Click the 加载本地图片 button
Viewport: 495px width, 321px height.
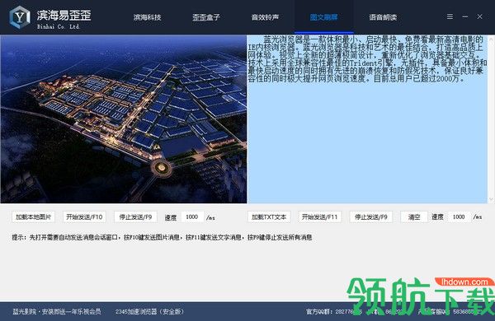tap(33, 217)
